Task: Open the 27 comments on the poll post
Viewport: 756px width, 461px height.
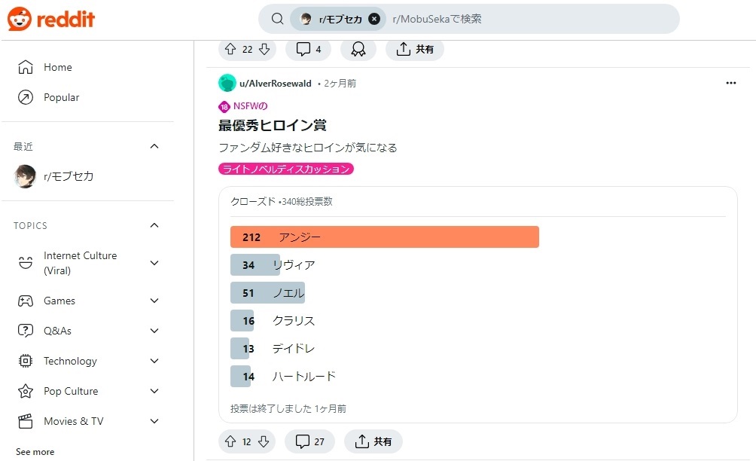Action: (x=309, y=441)
